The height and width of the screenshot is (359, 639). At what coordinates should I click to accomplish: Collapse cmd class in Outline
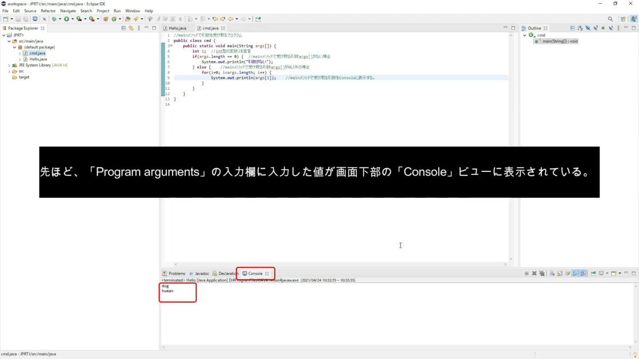coord(525,35)
